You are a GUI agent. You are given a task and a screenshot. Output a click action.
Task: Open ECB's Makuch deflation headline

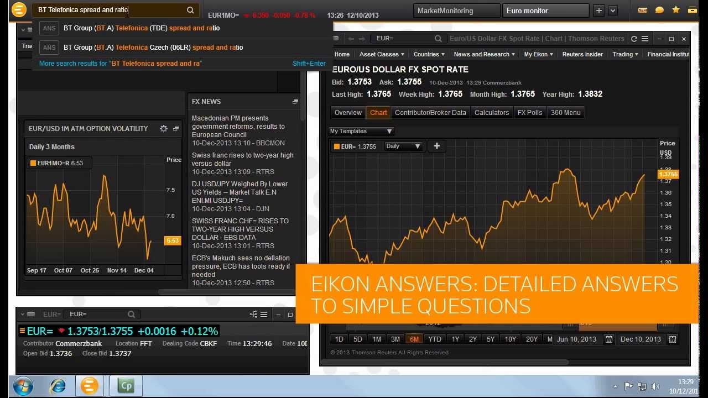(x=241, y=266)
